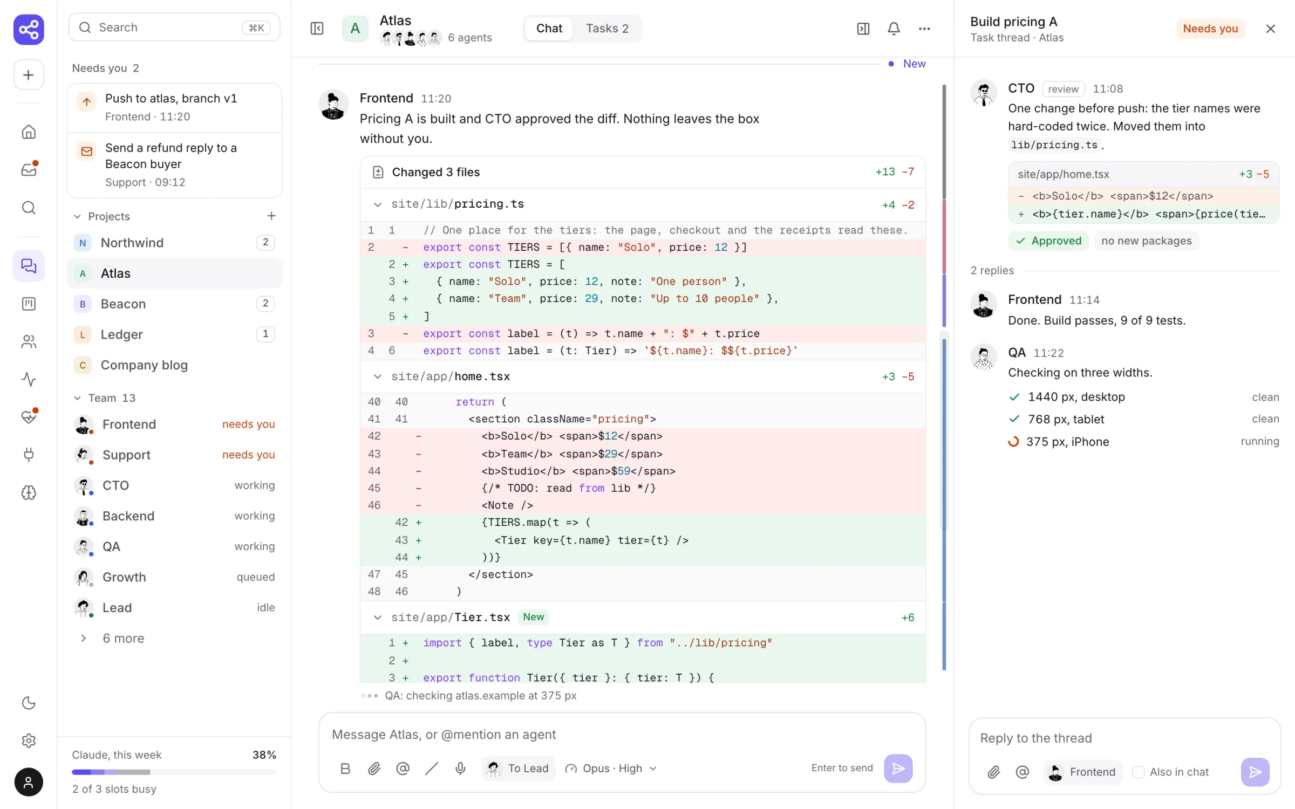This screenshot has height=809, width=1295.
Task: Toggle the left sidebar collapse icon
Action: click(317, 29)
